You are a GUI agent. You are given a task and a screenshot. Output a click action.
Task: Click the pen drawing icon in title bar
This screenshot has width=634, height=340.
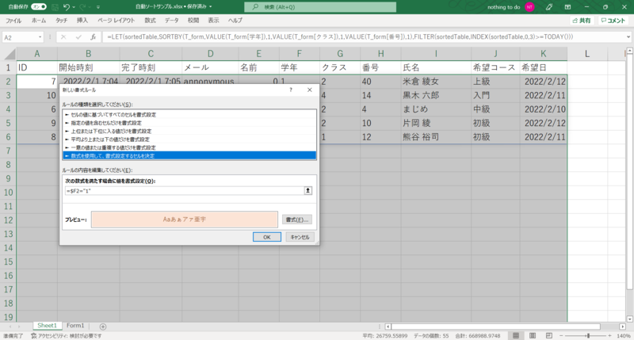tap(548, 7)
